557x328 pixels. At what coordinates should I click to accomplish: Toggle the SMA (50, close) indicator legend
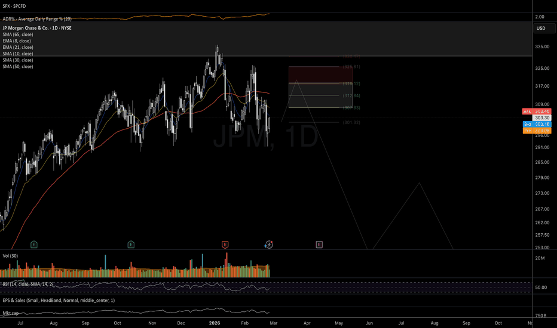(x=18, y=66)
